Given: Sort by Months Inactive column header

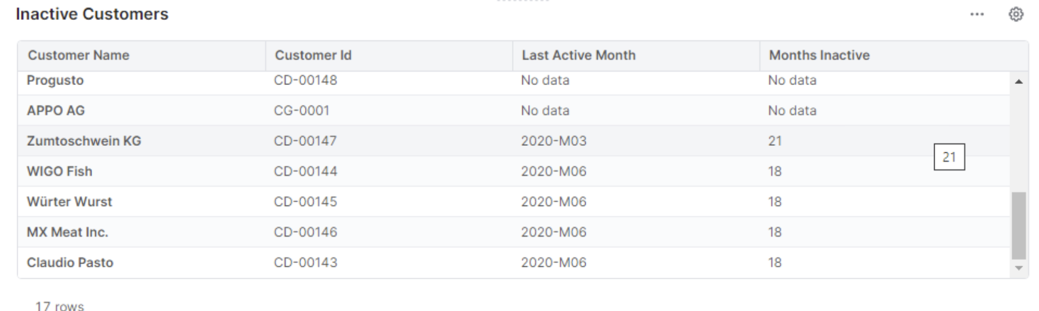Looking at the screenshot, I should (x=819, y=55).
